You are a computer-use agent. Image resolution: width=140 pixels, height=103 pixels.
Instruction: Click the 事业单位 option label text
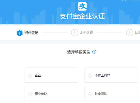click(x=41, y=94)
